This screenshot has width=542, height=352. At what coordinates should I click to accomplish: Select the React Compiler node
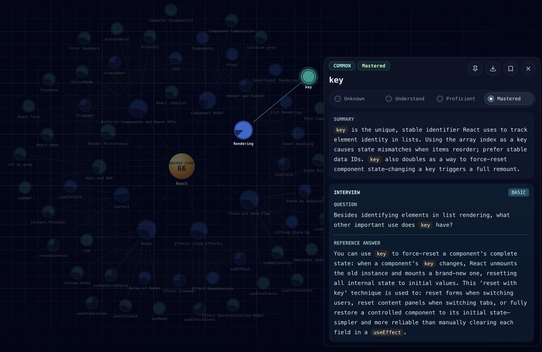[172, 92]
